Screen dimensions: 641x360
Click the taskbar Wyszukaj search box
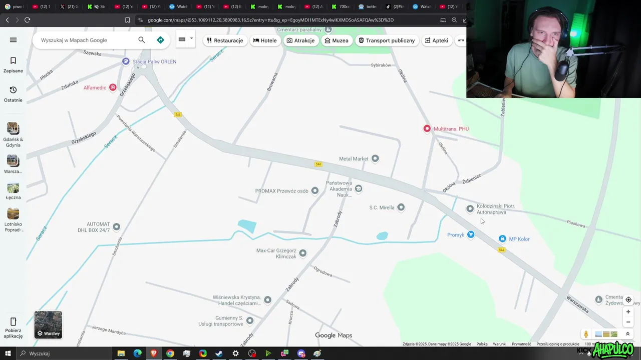click(x=65, y=353)
